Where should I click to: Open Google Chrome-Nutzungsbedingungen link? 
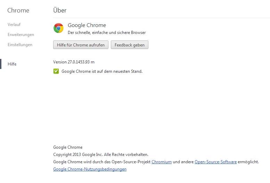pos(90,169)
